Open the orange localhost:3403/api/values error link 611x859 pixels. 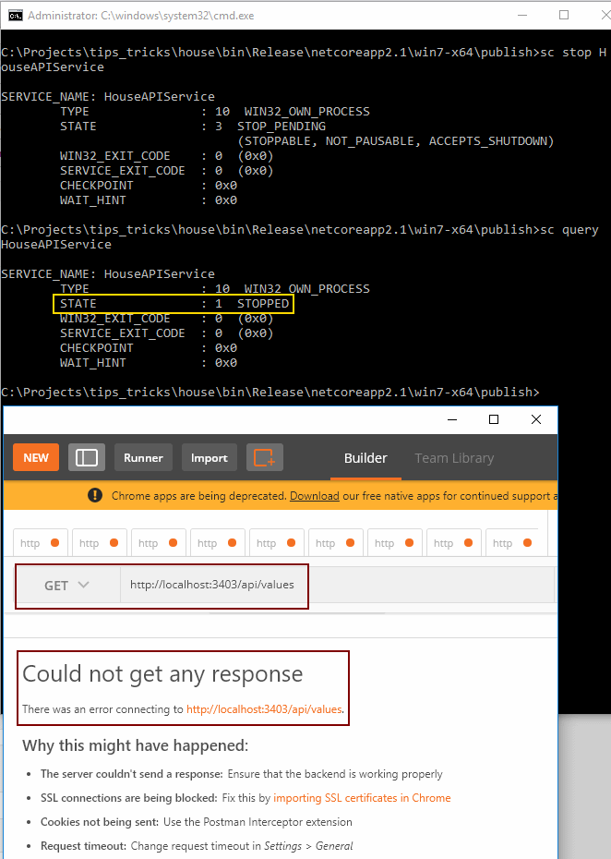point(264,708)
